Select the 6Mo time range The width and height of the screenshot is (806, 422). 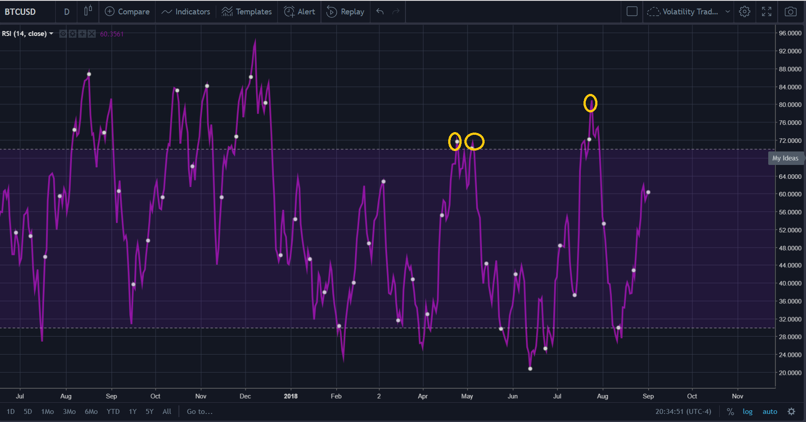(x=91, y=412)
